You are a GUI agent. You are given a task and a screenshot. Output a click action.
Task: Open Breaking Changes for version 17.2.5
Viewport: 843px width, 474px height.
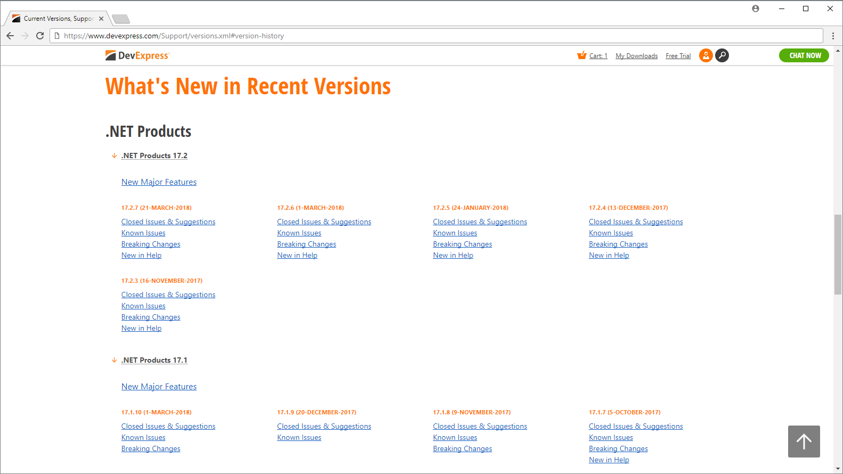[463, 244]
